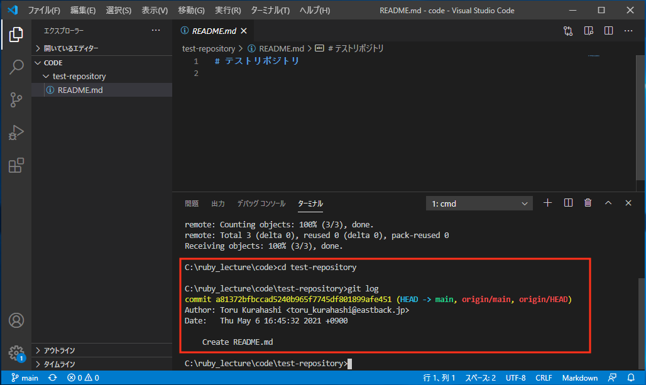The height and width of the screenshot is (385, 646).
Task: Click the Author line in git log
Action: tap(297, 310)
